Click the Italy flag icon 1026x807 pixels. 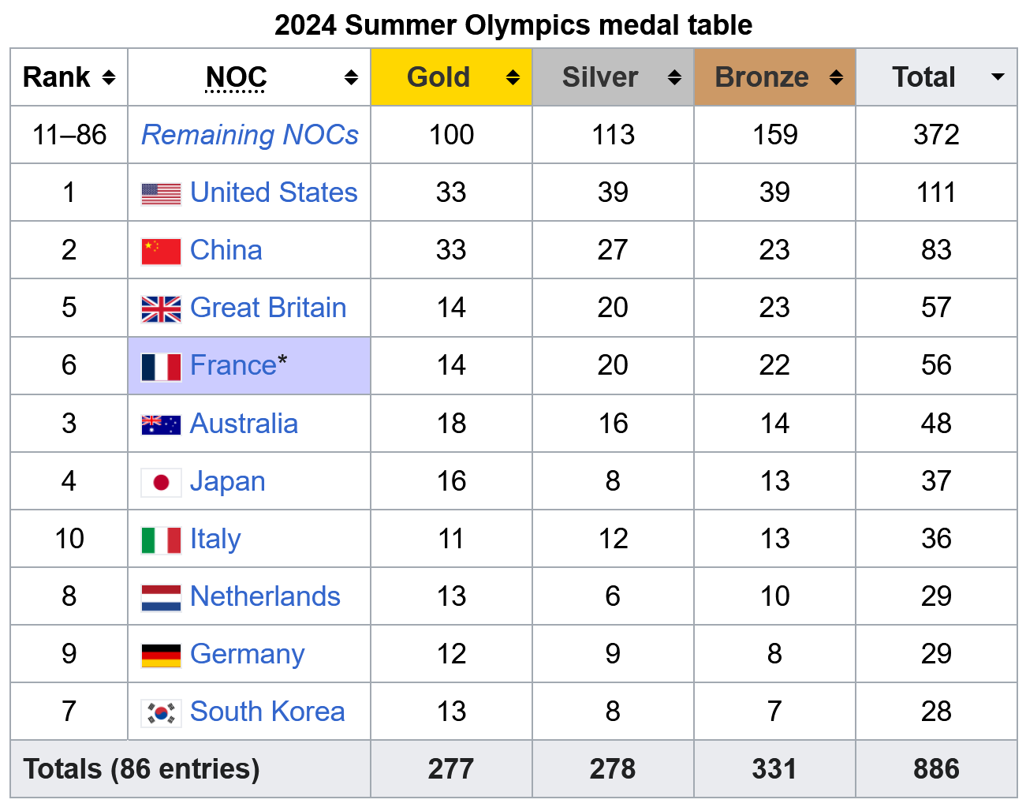[x=161, y=540]
